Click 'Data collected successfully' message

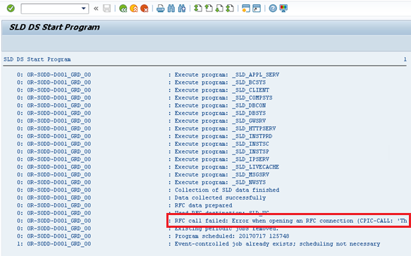(220, 197)
